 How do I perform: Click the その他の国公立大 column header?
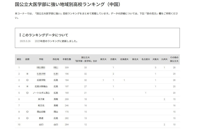click(x=174, y=59)
